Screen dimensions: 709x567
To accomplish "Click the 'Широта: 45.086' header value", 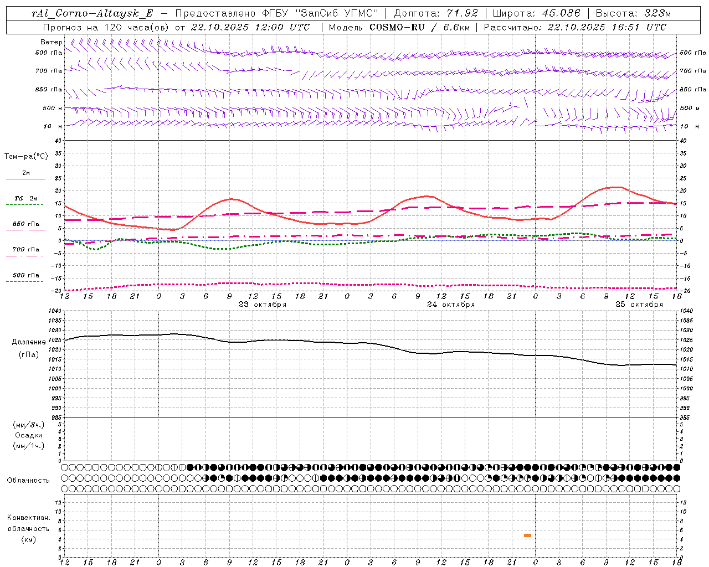I will pyautogui.click(x=537, y=14).
